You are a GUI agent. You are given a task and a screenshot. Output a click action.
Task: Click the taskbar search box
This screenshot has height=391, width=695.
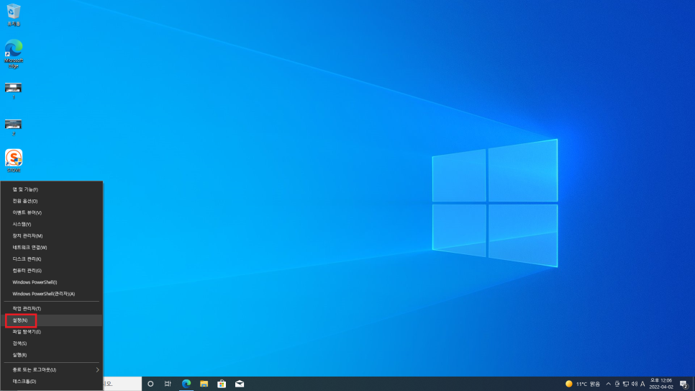(x=122, y=384)
